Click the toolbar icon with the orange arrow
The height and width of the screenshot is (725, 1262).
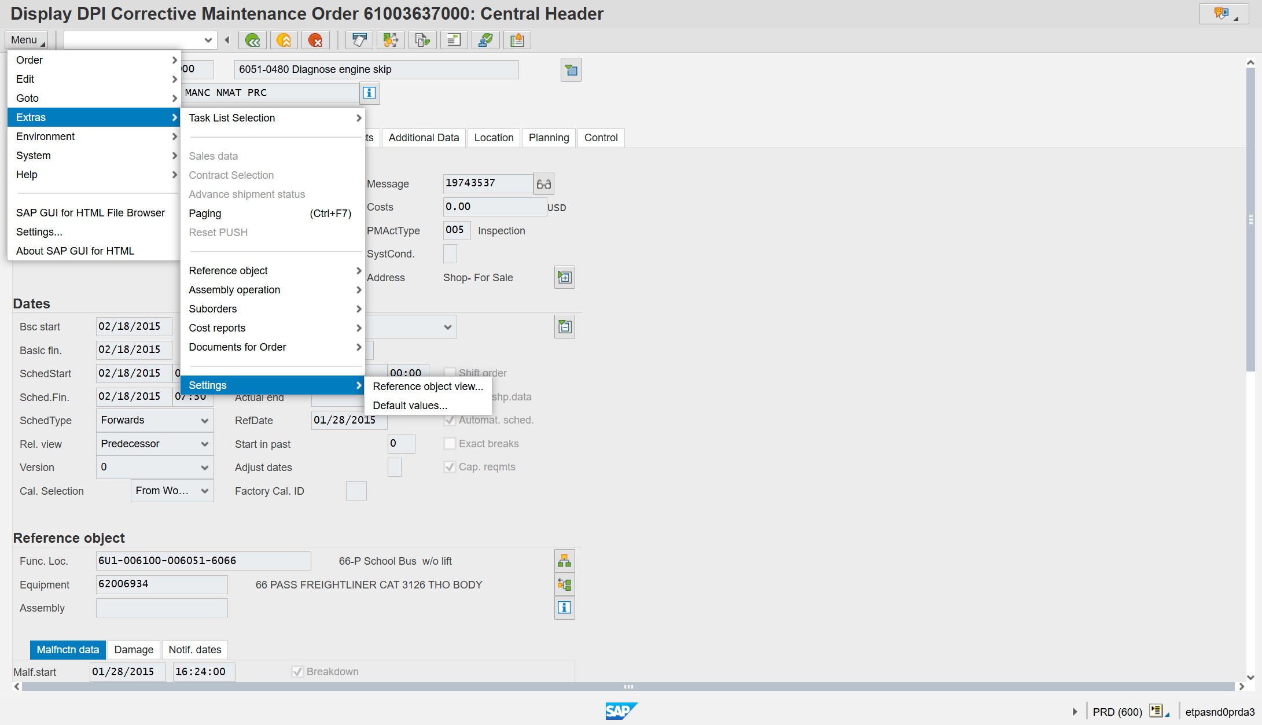(x=391, y=40)
